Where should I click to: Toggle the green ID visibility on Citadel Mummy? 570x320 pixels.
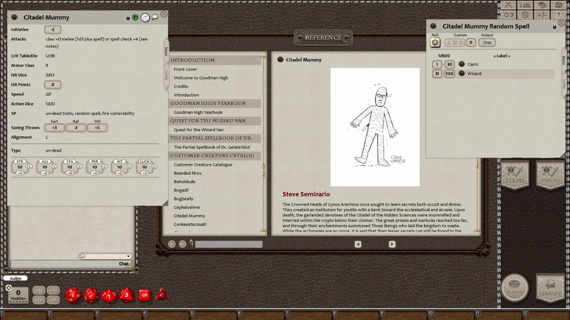coord(135,17)
